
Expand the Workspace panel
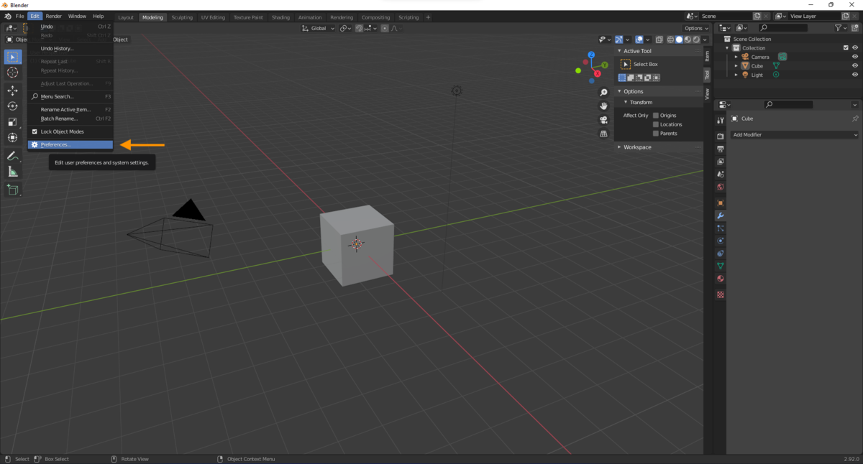637,147
